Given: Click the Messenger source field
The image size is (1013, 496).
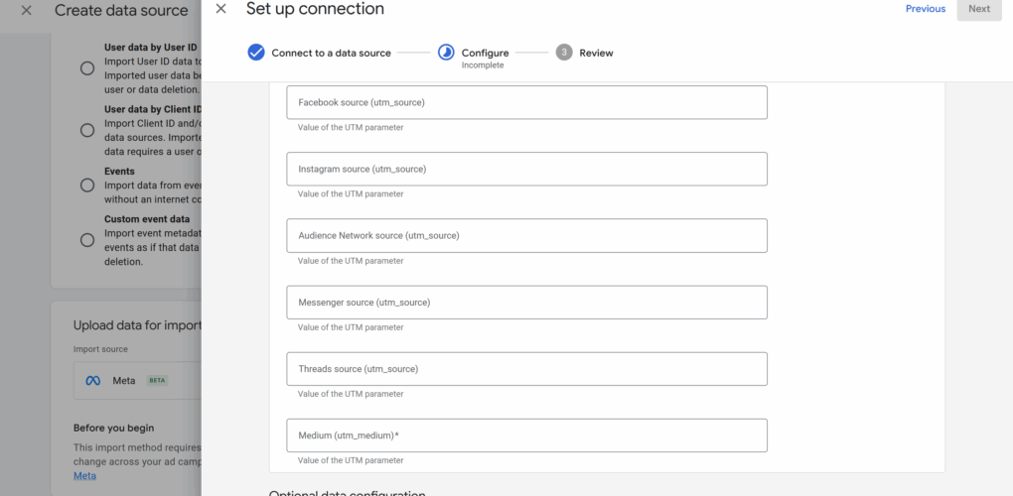Looking at the screenshot, I should [526, 302].
